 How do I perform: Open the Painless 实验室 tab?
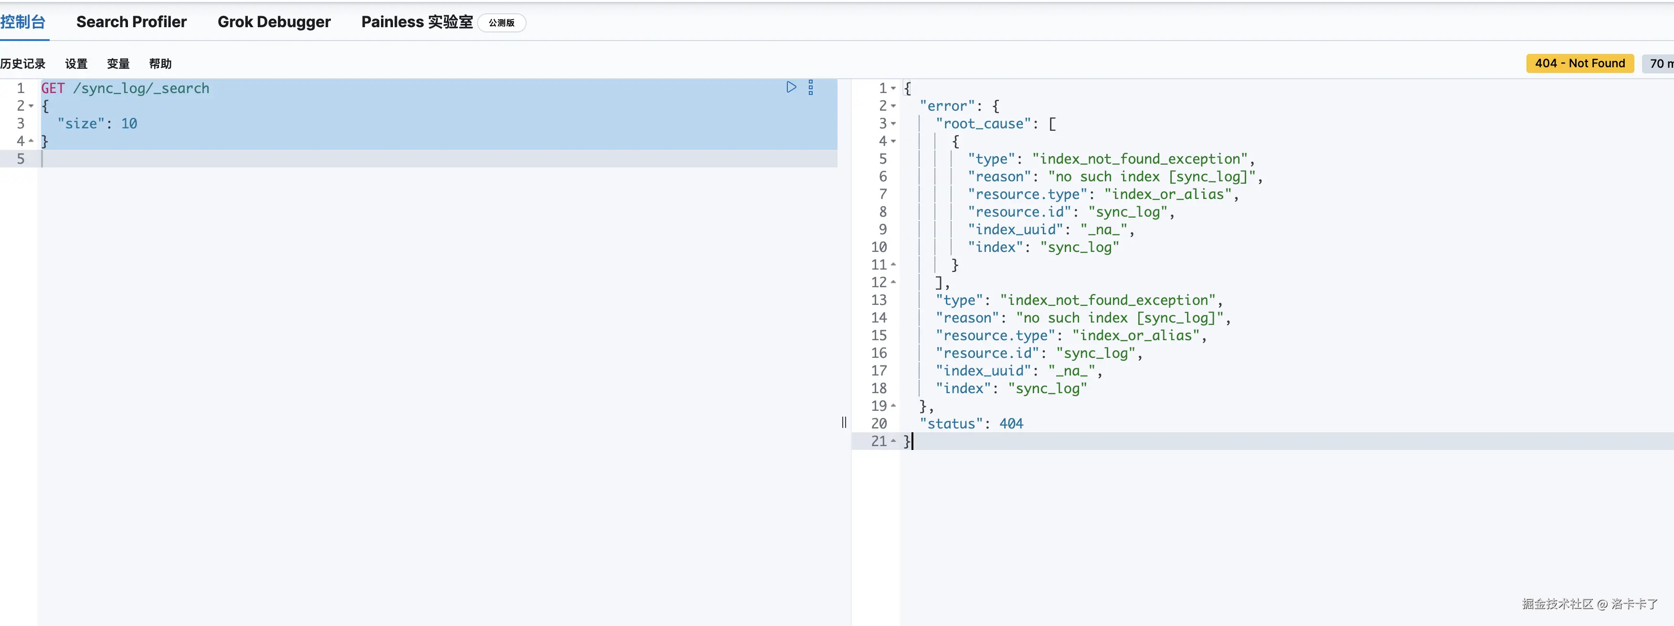416,22
